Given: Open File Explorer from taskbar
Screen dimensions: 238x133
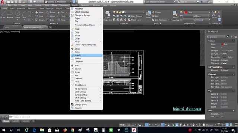Looking at the screenshot, I should 42,130.
